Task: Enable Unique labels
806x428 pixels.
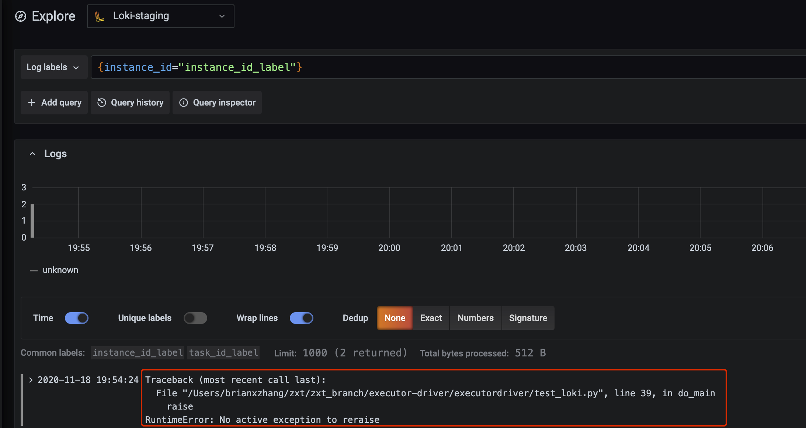Action: pyautogui.click(x=196, y=318)
